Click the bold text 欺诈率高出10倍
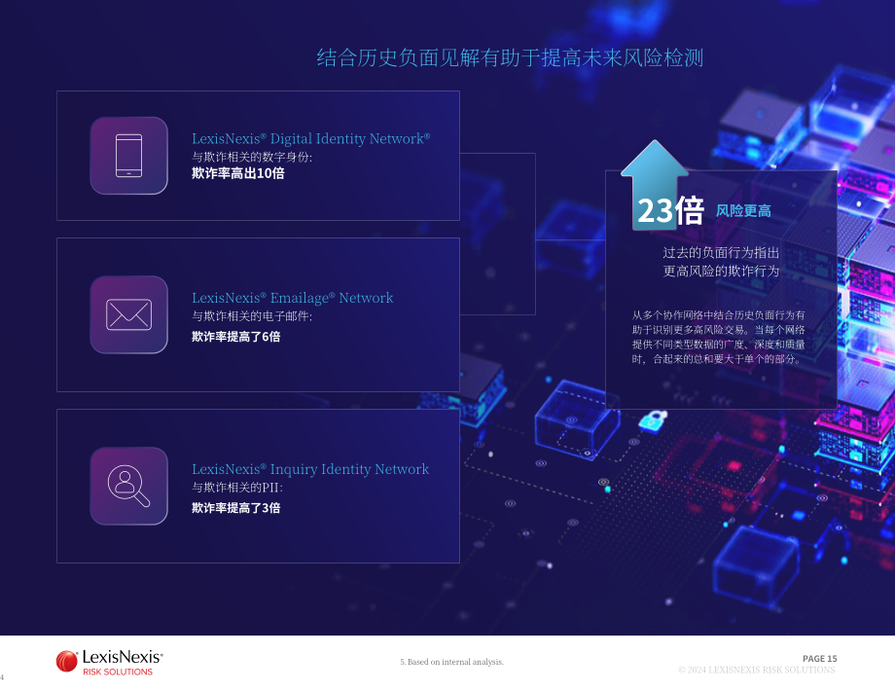The width and height of the screenshot is (895, 692). pos(238,173)
